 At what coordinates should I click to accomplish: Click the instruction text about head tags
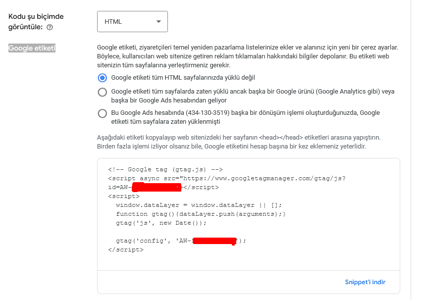[x=239, y=142]
